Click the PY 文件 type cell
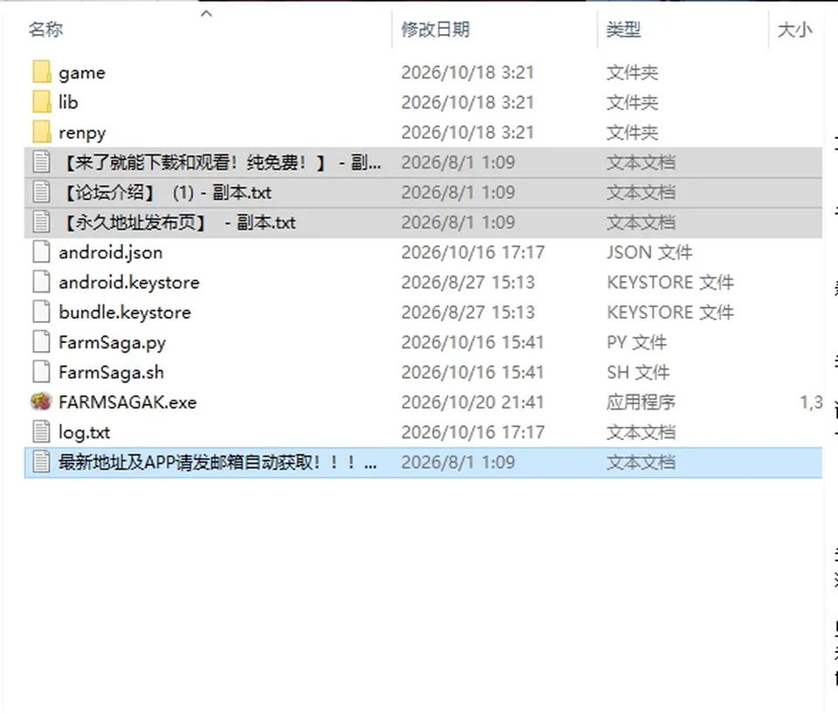This screenshot has height=714, width=838. coord(636,342)
